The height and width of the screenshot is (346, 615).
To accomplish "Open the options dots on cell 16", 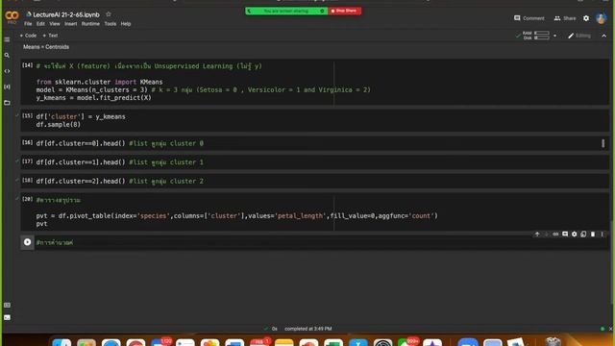I will [603, 143].
